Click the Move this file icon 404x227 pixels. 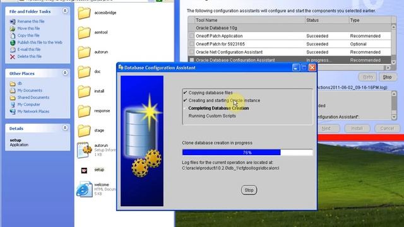(x=13, y=28)
